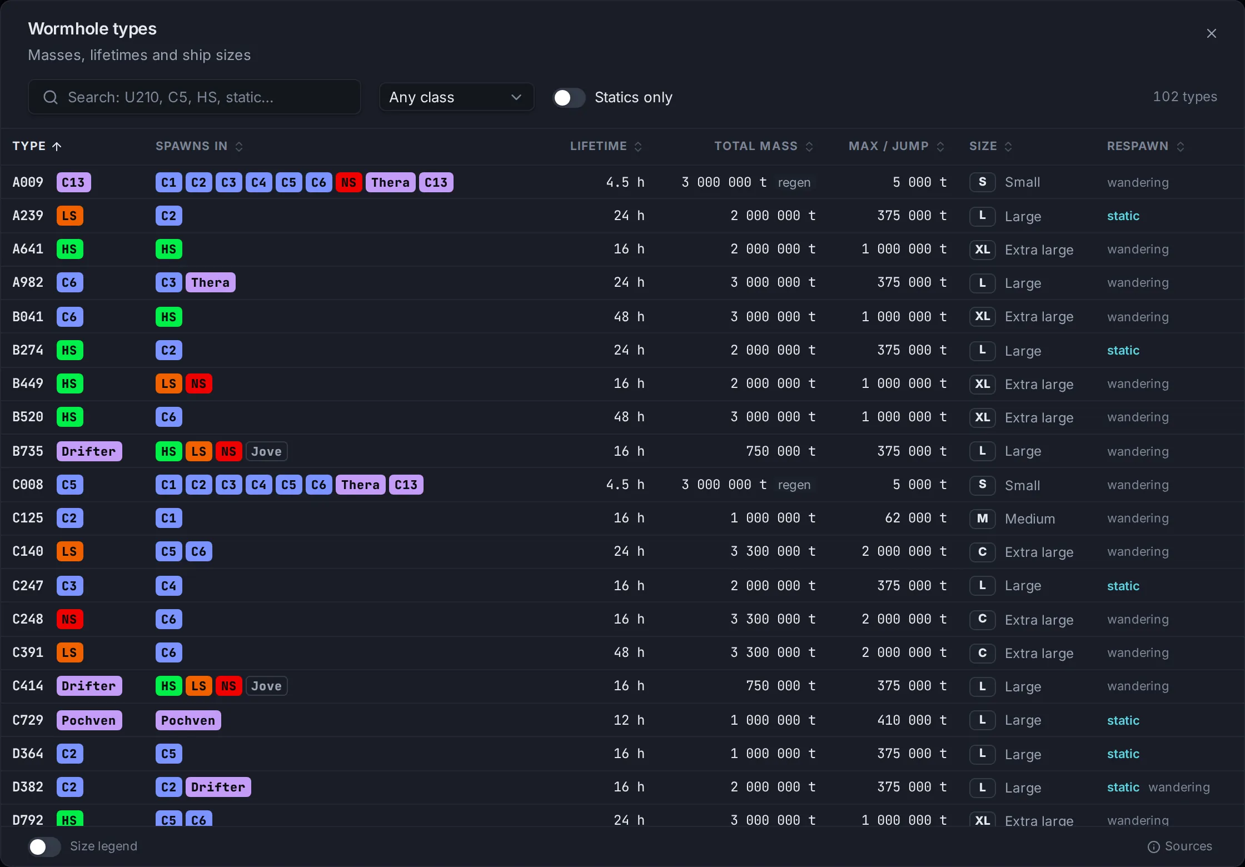This screenshot has width=1245, height=867.
Task: Click the HS spawn tag in A641 row
Action: pos(168,249)
